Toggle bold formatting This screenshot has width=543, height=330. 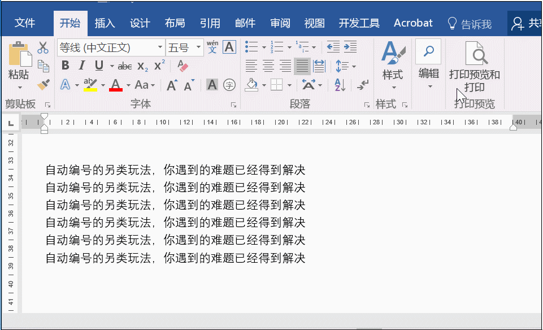pyautogui.click(x=65, y=65)
